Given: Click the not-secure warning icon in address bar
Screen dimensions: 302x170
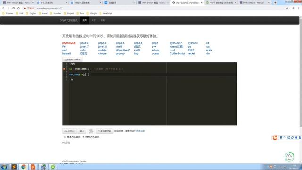Looking at the screenshot, I should (x=25, y=8).
